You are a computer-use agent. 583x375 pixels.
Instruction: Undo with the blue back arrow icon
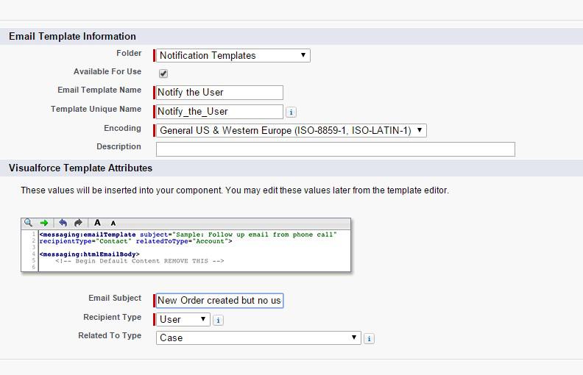(x=63, y=223)
